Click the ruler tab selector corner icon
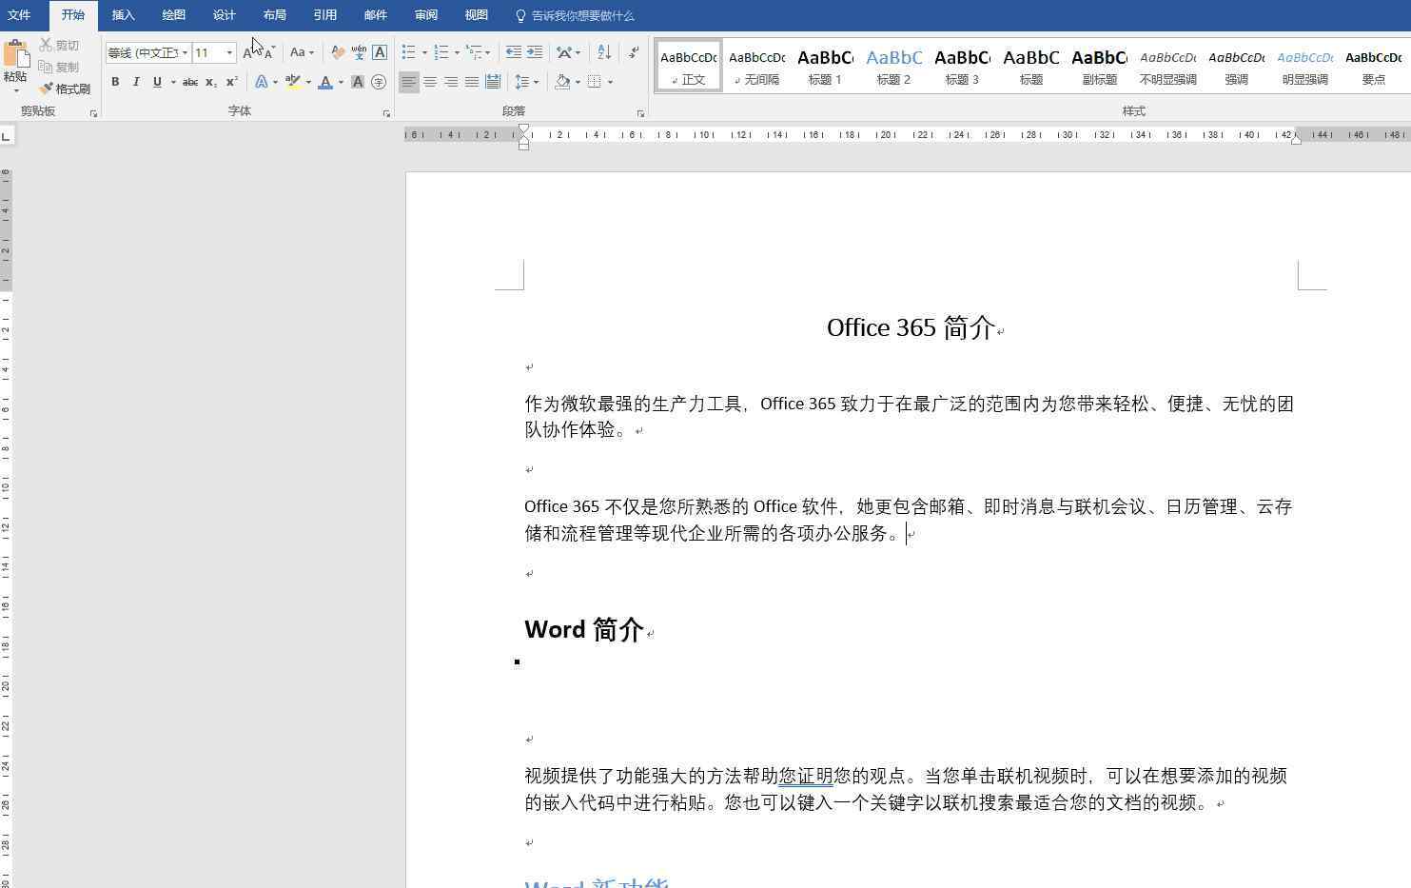 tap(7, 136)
